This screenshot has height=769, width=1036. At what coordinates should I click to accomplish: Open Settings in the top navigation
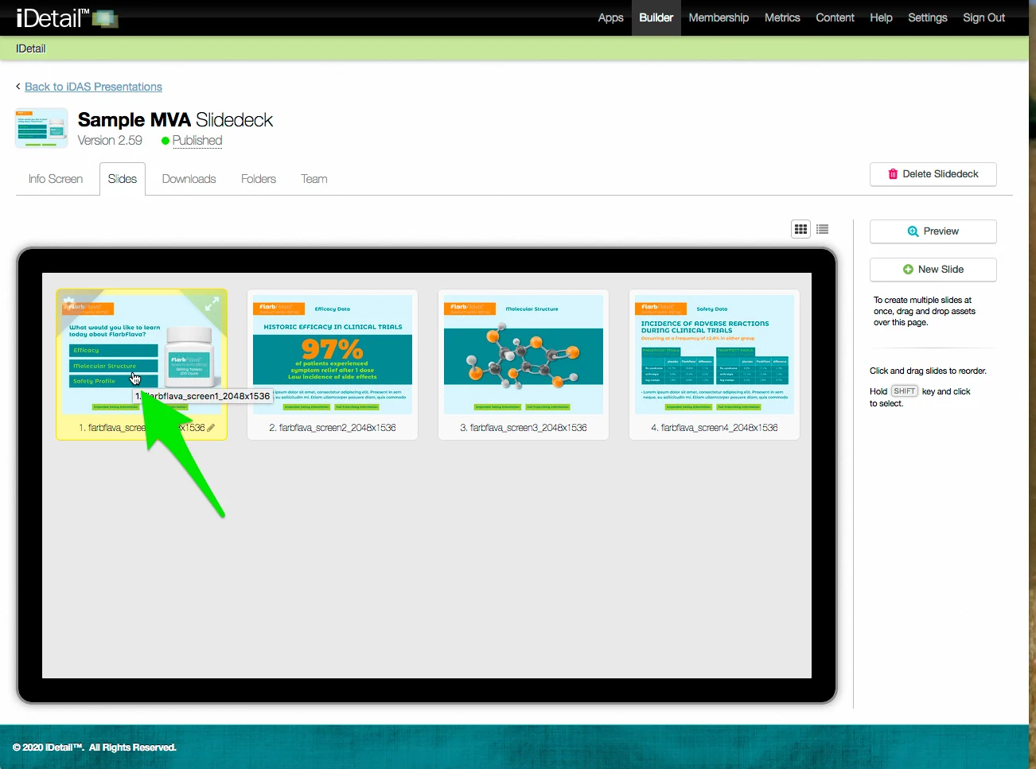tap(928, 17)
